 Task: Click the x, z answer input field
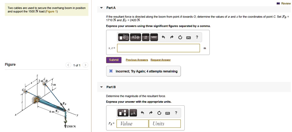pyautogui.click(x=159, y=48)
